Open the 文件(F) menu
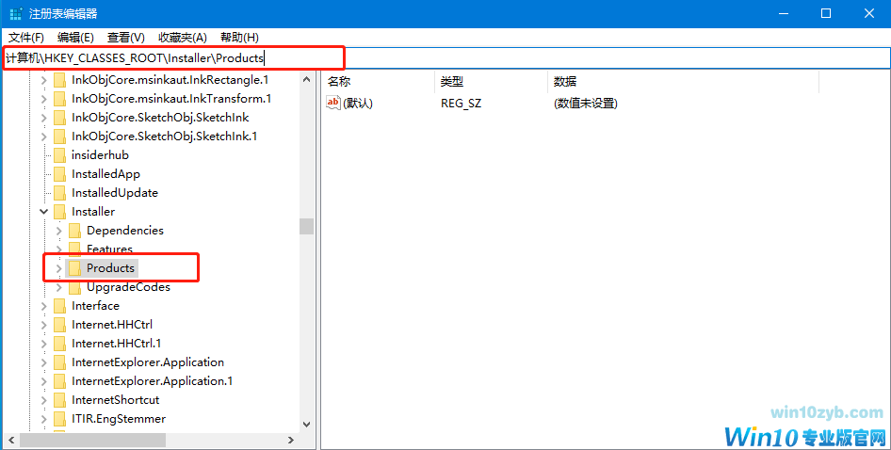 tap(26, 38)
